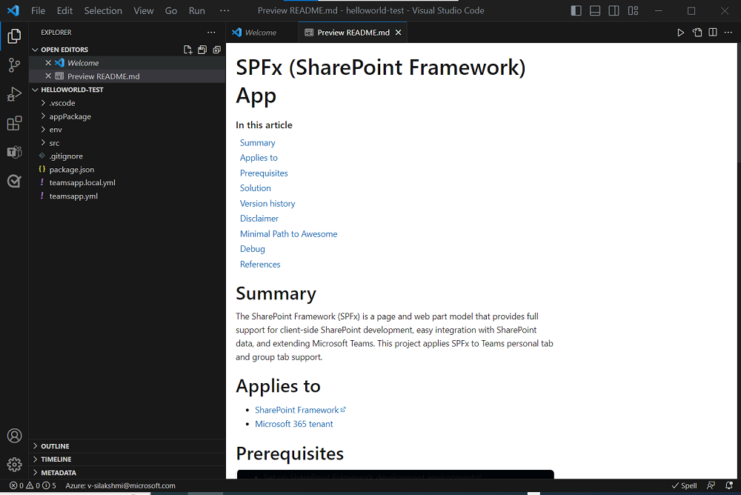Click Save All icon in Open Editors
Image resolution: width=741 pixels, height=495 pixels.
(x=202, y=50)
